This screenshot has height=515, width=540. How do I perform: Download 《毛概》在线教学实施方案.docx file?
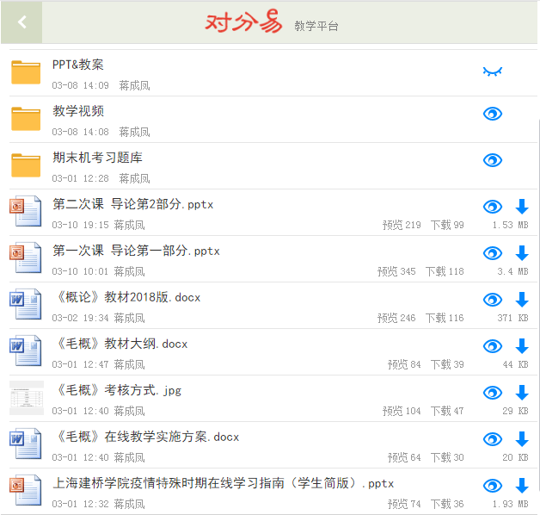click(x=521, y=439)
